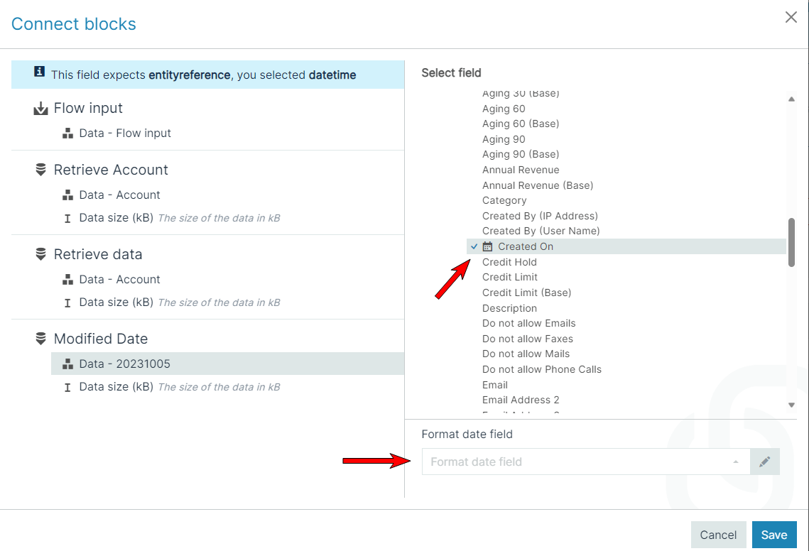Choose the Annual Revenue field
The image size is (809, 551).
[x=521, y=170]
